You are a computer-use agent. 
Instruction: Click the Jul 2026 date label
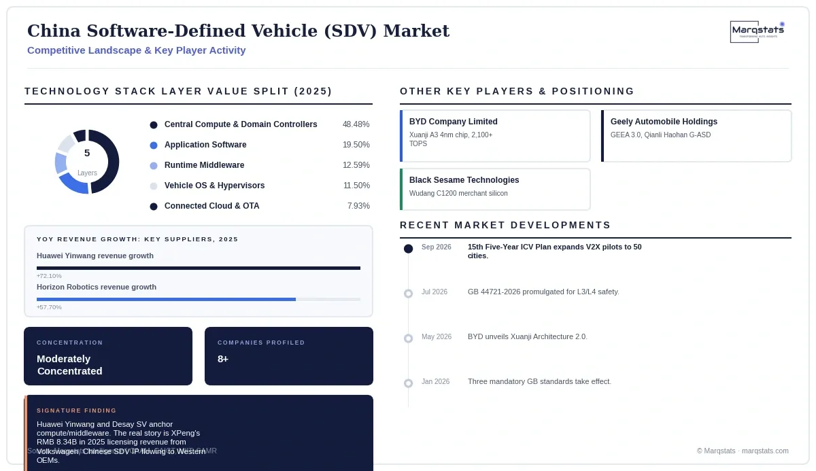[435, 292]
